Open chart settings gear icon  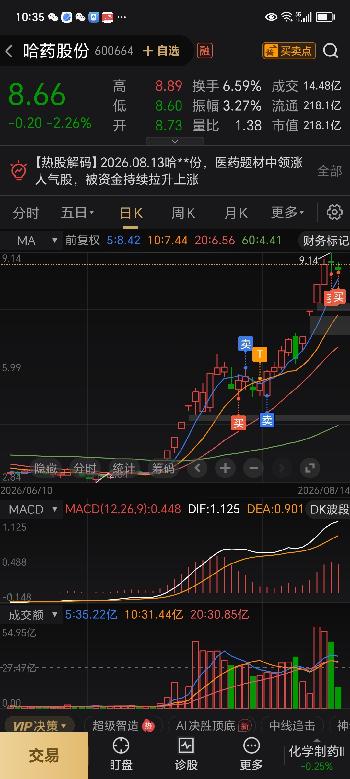(334, 212)
